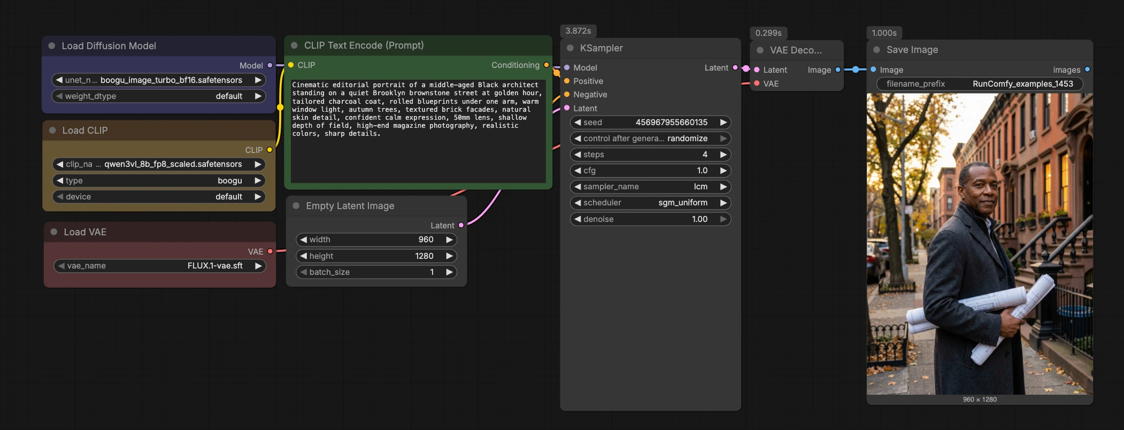Click Save Image images output socket
Viewport: 1124px width, 430px height.
click(x=1087, y=70)
